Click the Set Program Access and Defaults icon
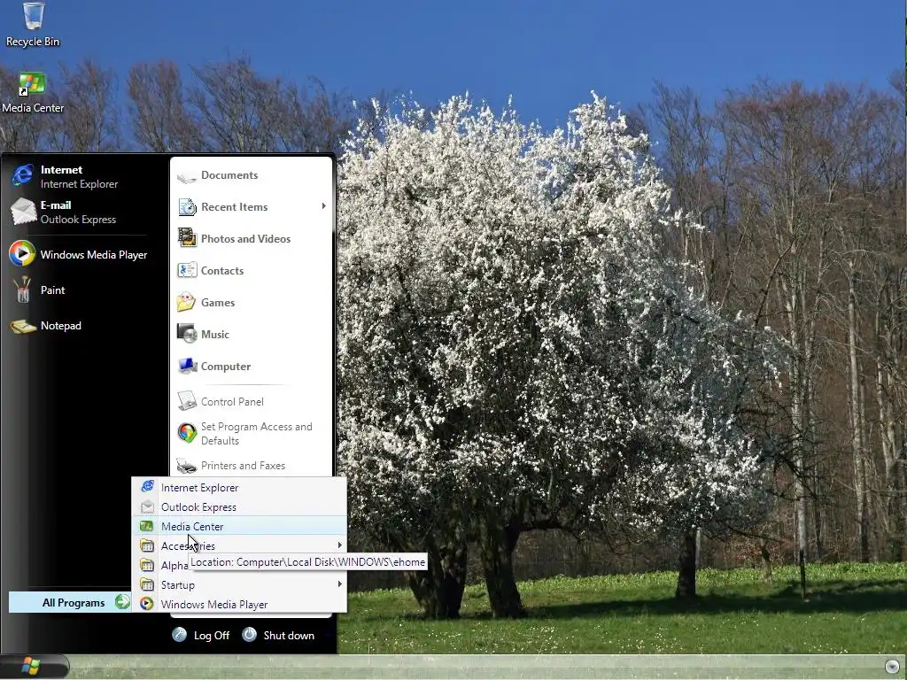The height and width of the screenshot is (680, 907). click(187, 433)
